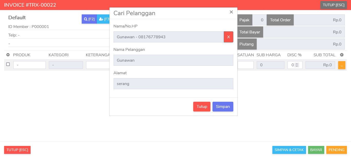Click the PRODUK input in the row
The width and height of the screenshot is (351, 158).
tap(30, 65)
